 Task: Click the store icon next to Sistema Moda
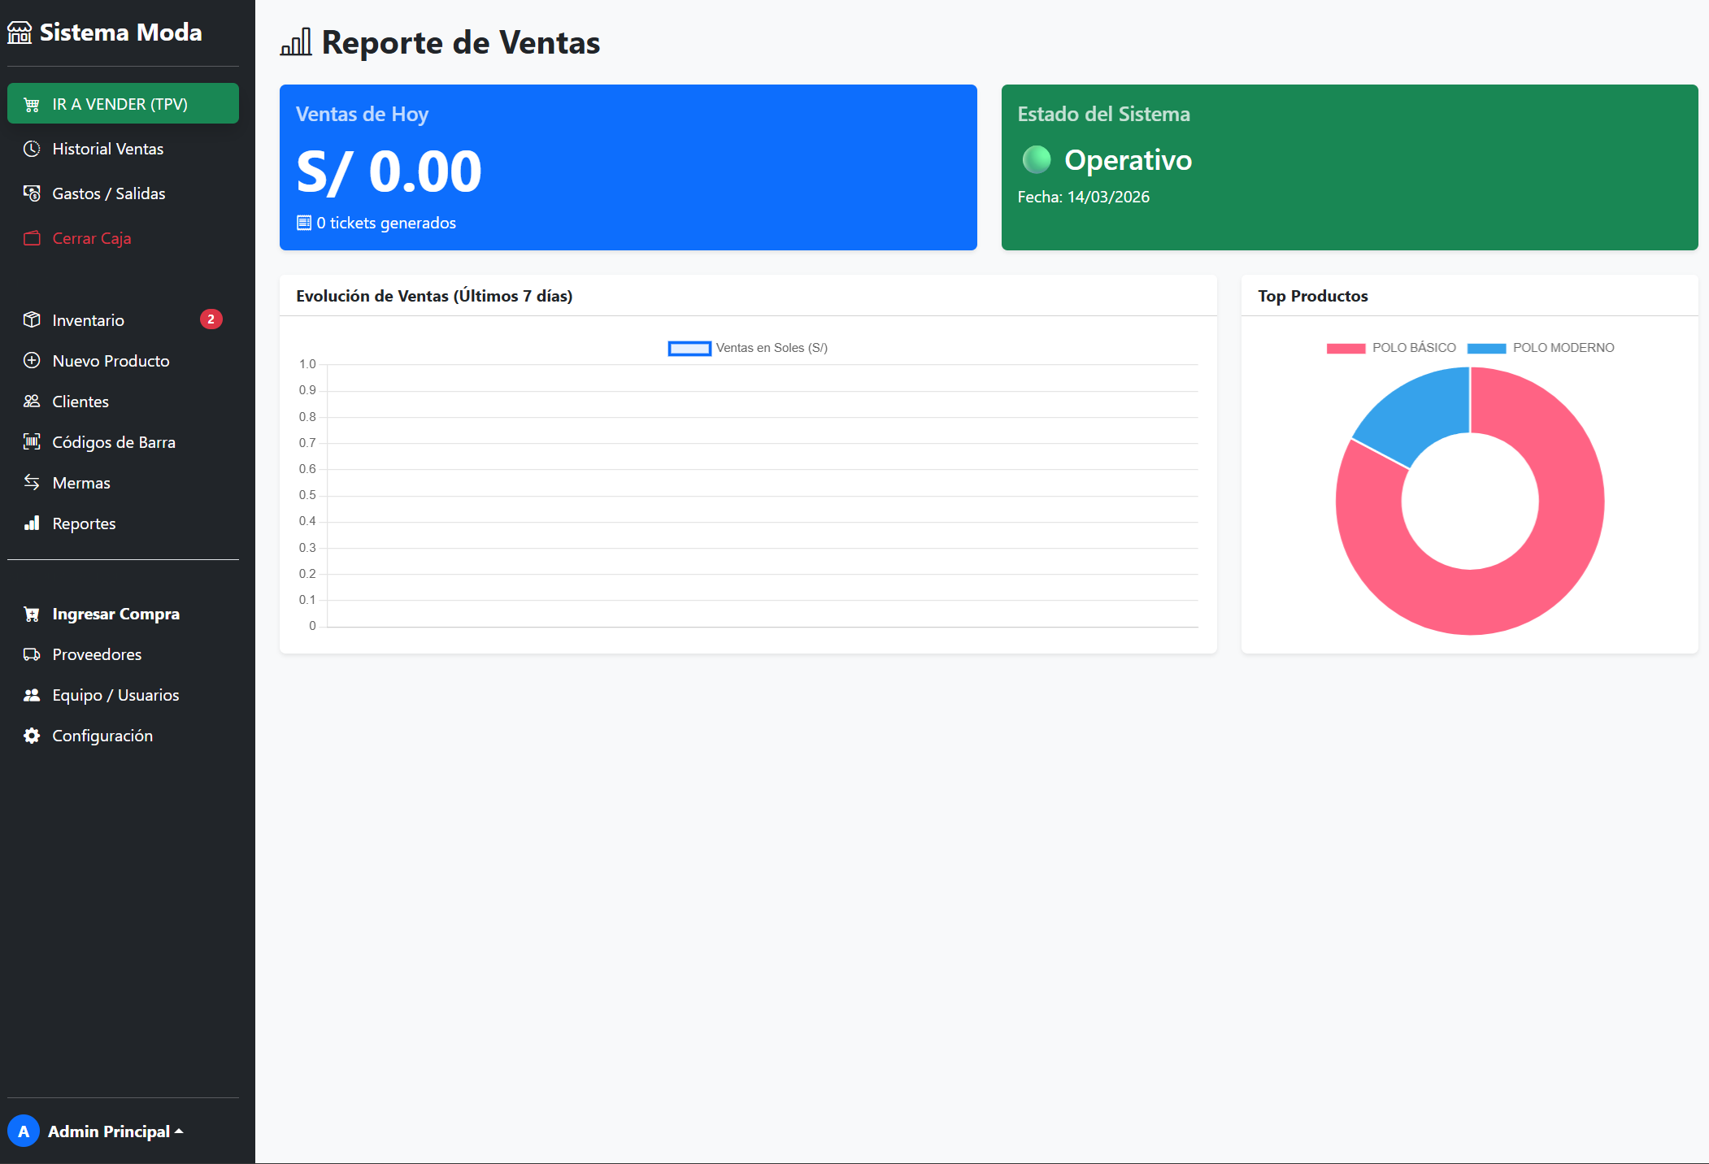[20, 33]
